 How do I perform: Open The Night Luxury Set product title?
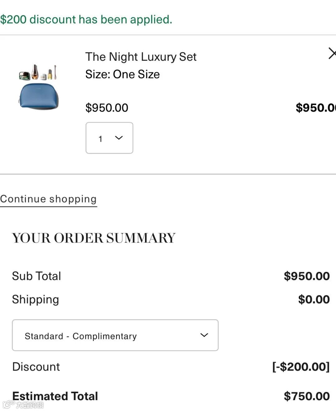[x=141, y=57]
